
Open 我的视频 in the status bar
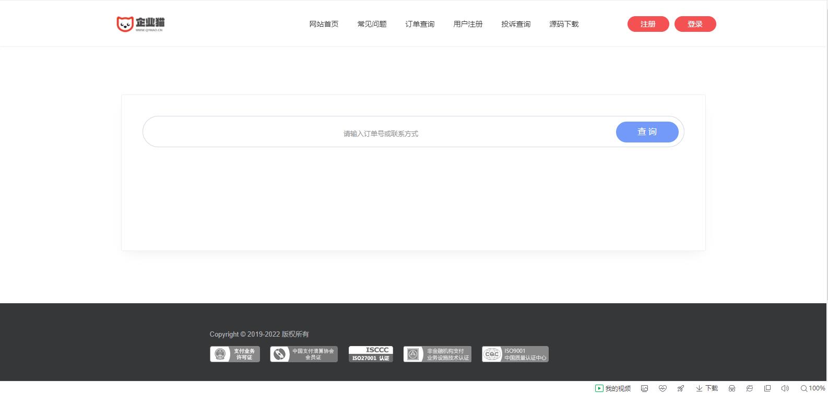pos(613,388)
